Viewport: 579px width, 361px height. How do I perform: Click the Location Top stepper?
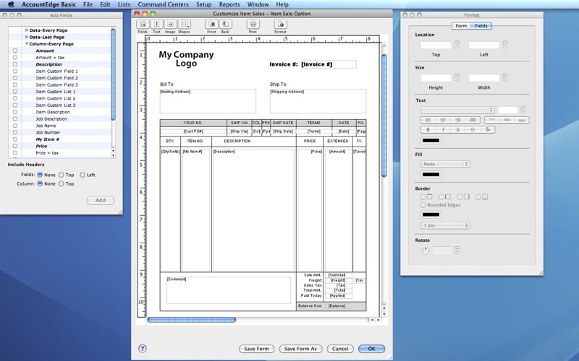point(457,45)
